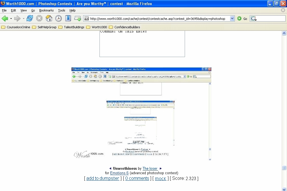Open the Bookmarks menu

46,10
